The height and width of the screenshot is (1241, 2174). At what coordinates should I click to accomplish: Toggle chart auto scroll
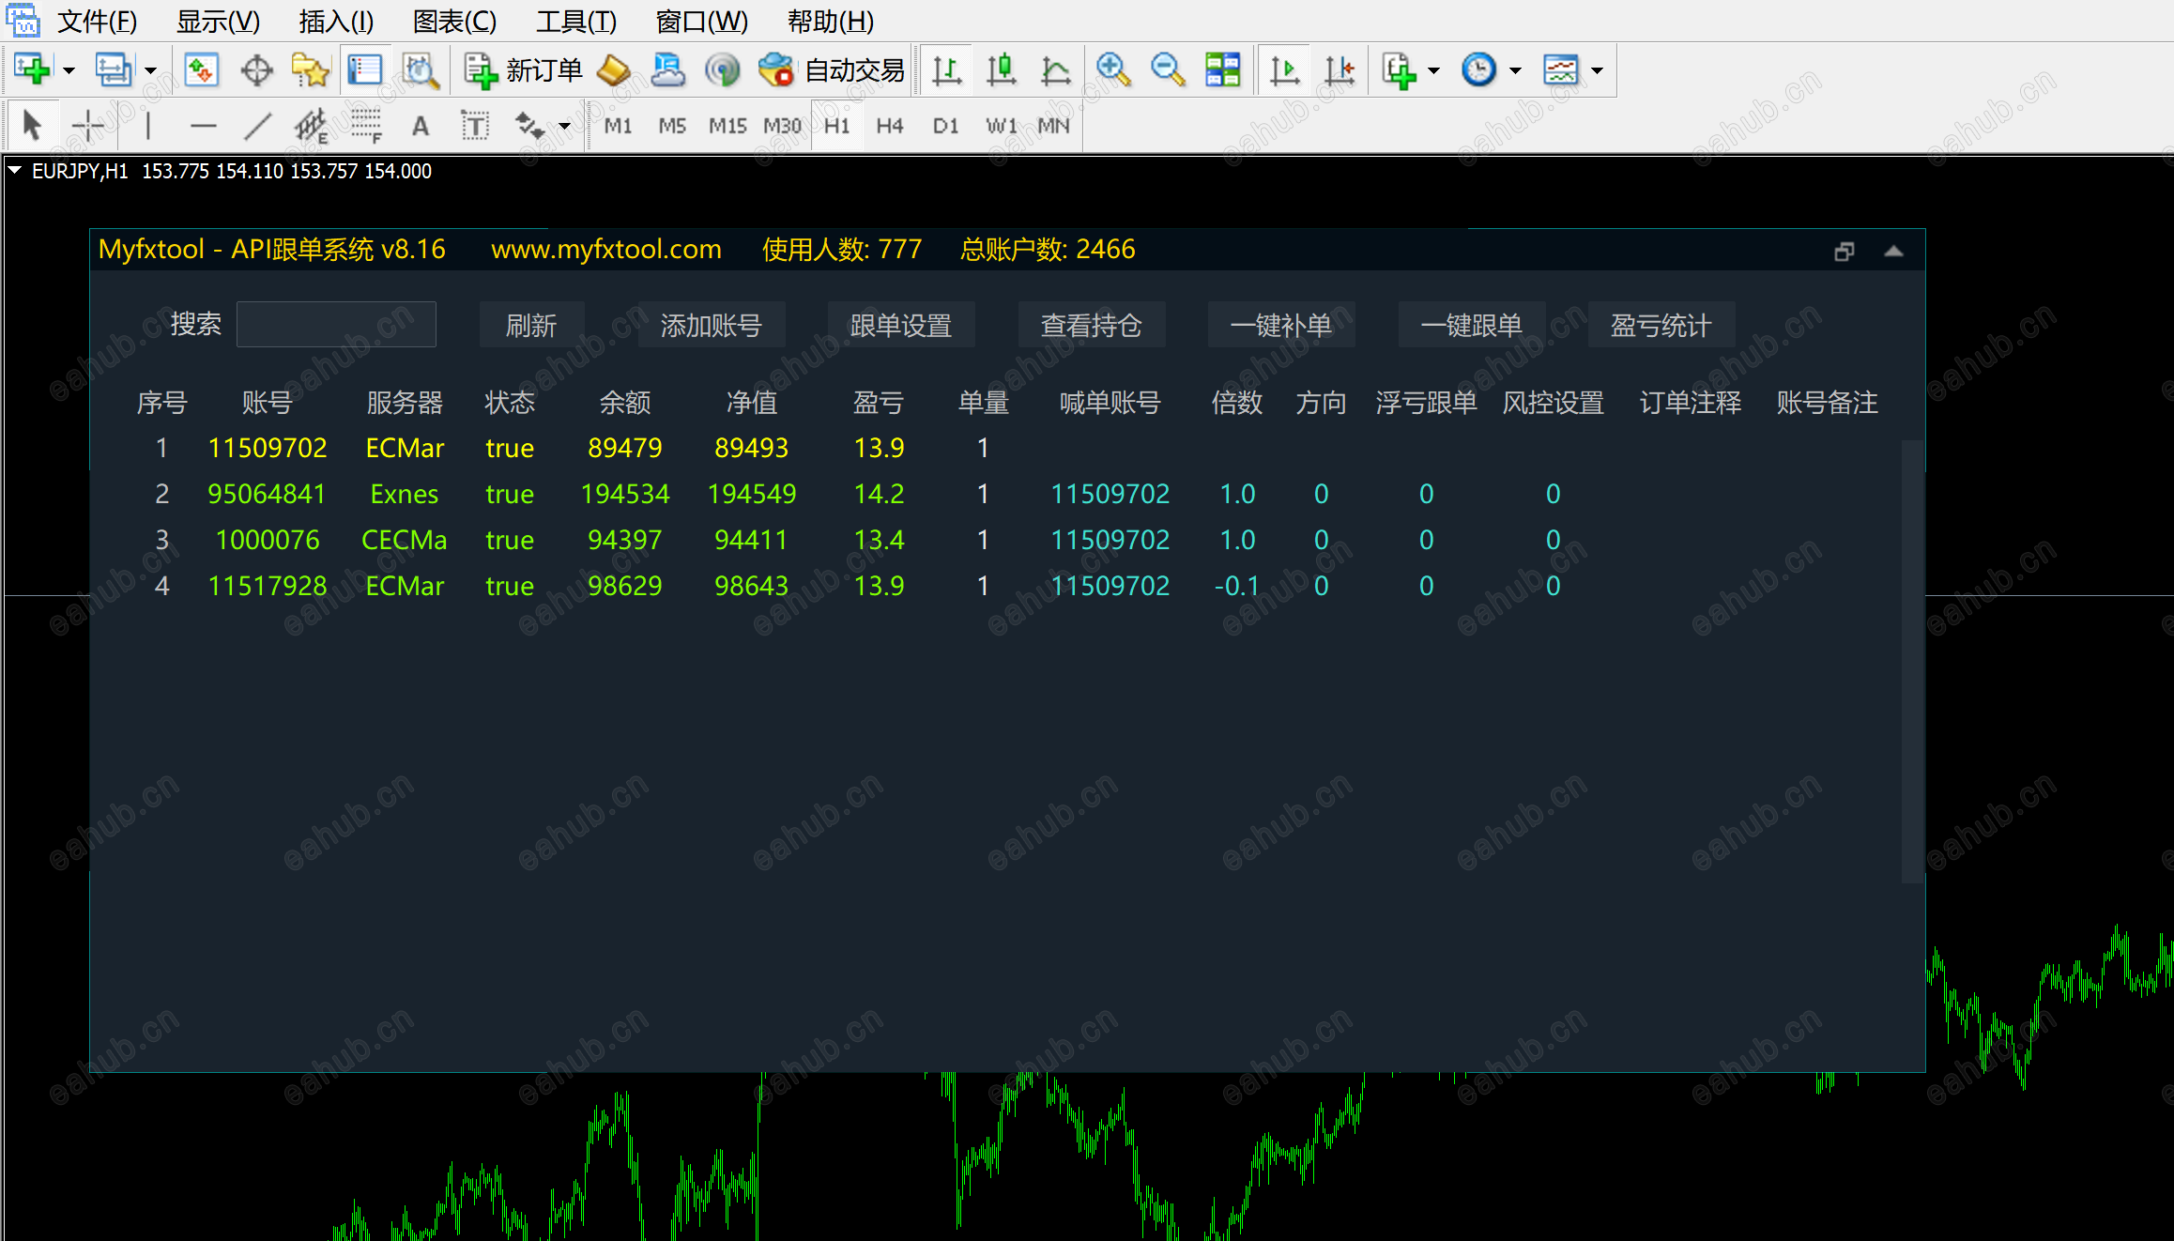coord(1284,69)
